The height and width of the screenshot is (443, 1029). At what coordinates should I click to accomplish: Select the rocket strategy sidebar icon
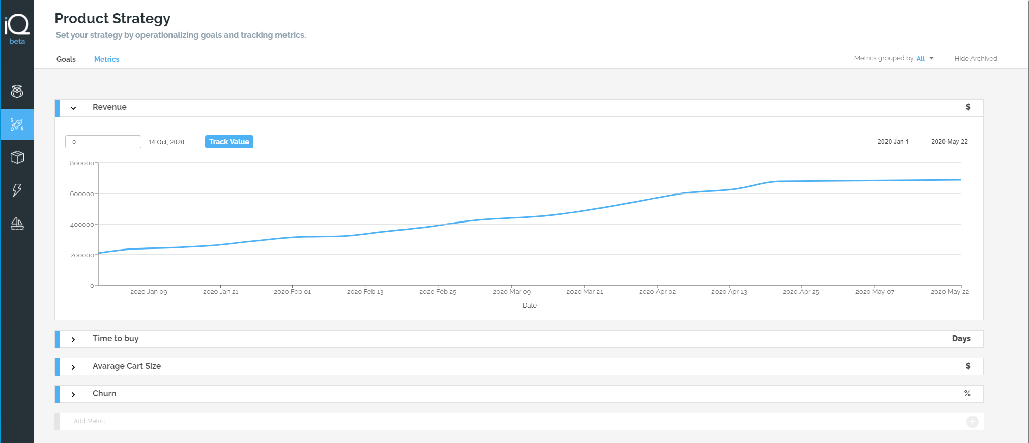tap(17, 124)
